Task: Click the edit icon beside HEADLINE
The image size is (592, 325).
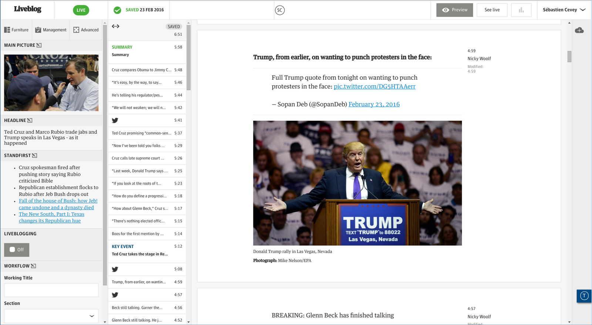Action: [30, 120]
